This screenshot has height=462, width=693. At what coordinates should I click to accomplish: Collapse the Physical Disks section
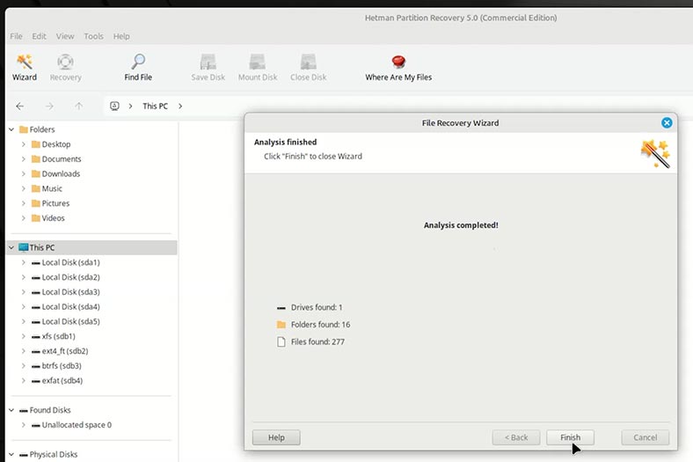pyautogui.click(x=11, y=454)
